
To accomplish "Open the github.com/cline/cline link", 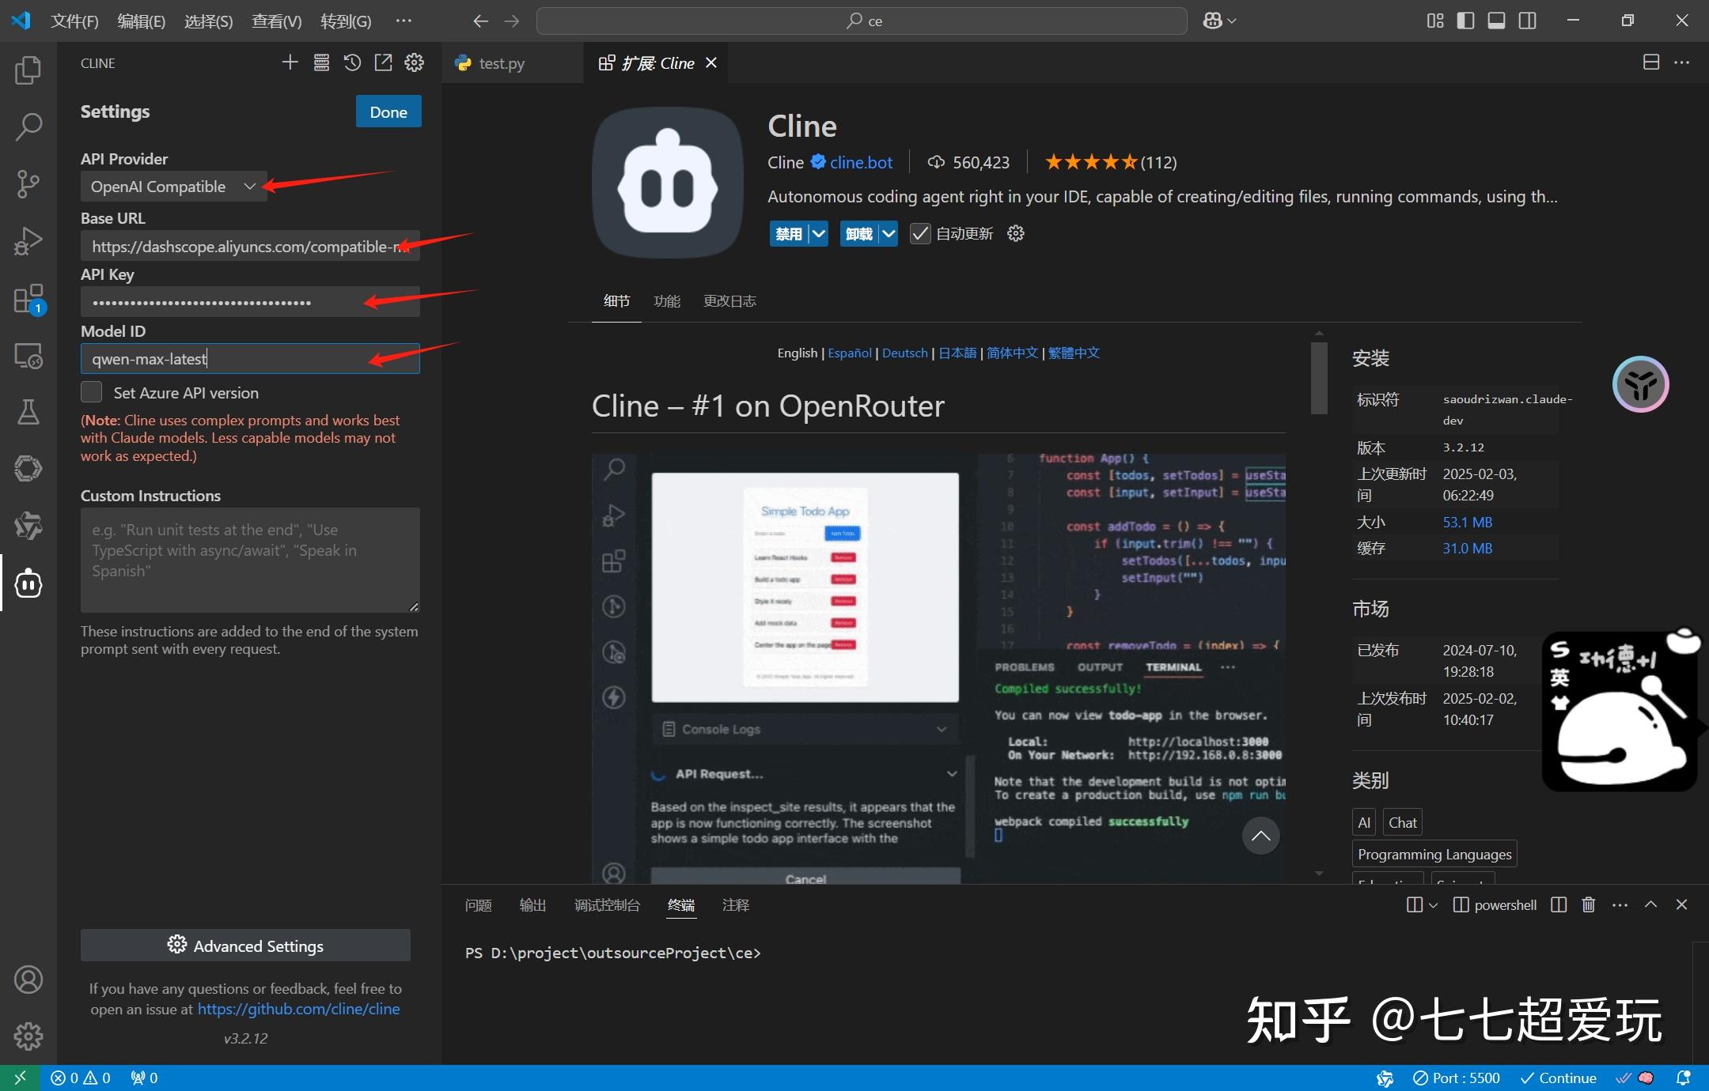I will pyautogui.click(x=298, y=1009).
